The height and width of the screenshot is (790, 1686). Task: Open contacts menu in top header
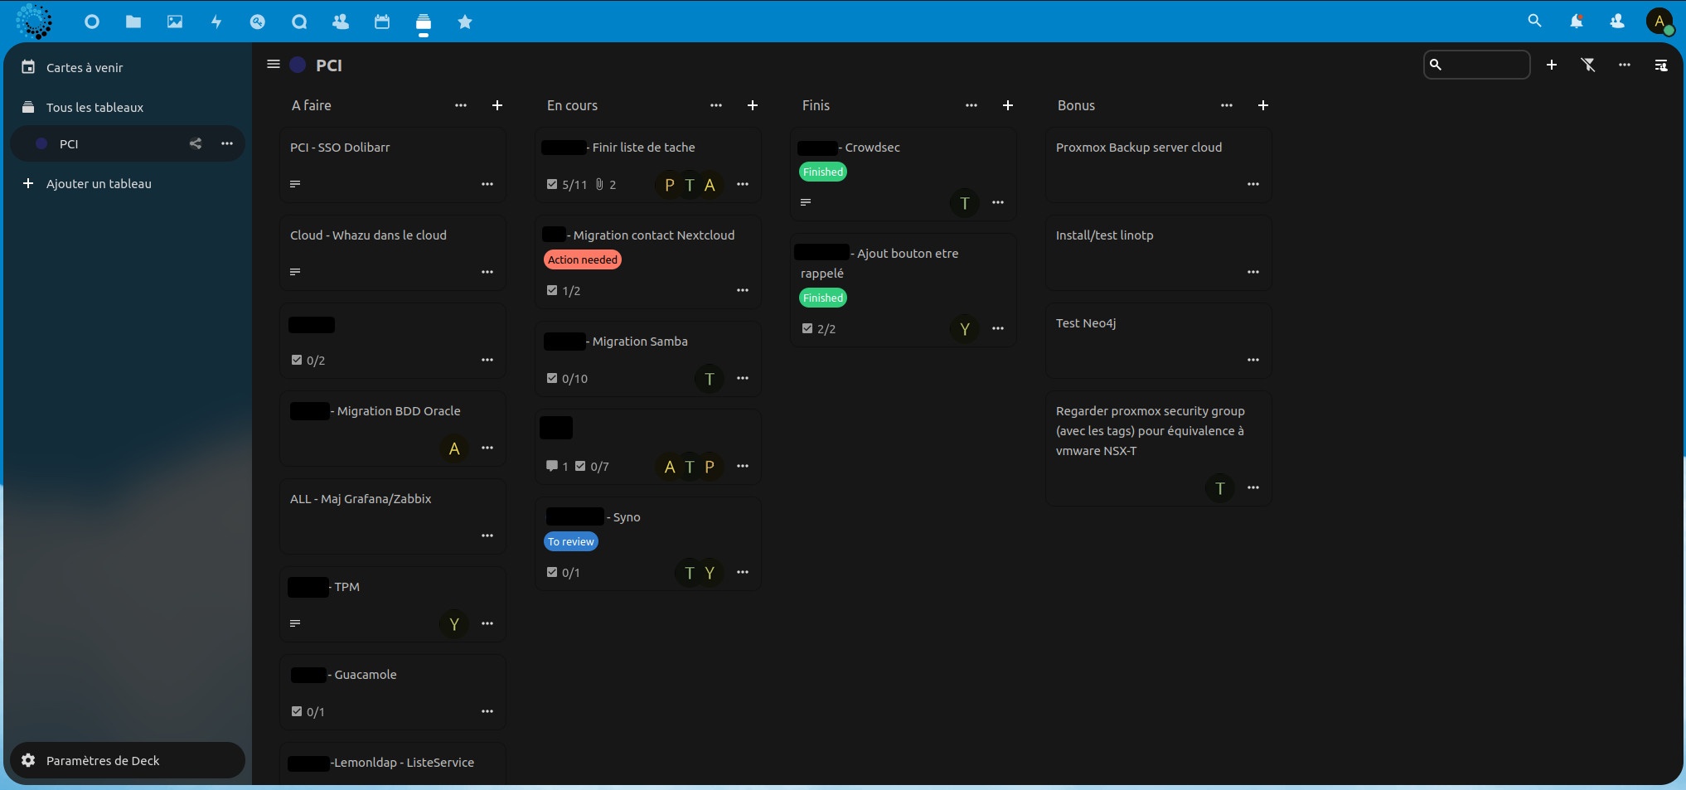coord(1617,22)
